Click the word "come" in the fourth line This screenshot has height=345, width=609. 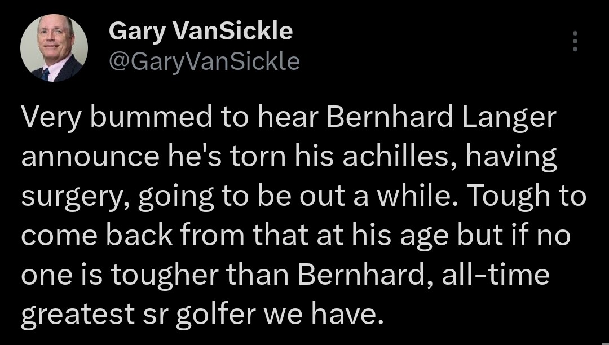coord(59,236)
